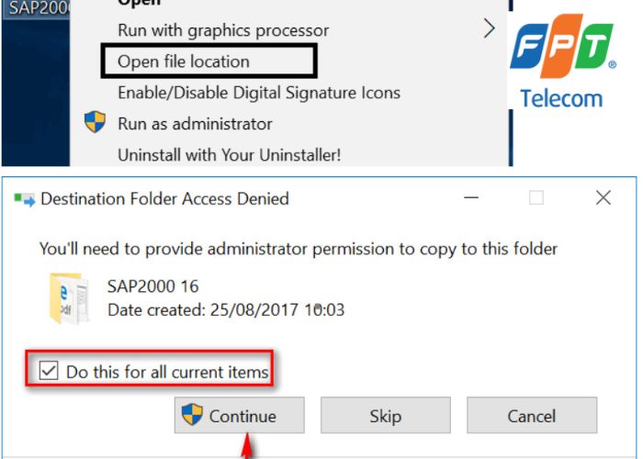The width and height of the screenshot is (643, 459).
Task: Minimize the Access Denied dialog
Action: [x=470, y=197]
